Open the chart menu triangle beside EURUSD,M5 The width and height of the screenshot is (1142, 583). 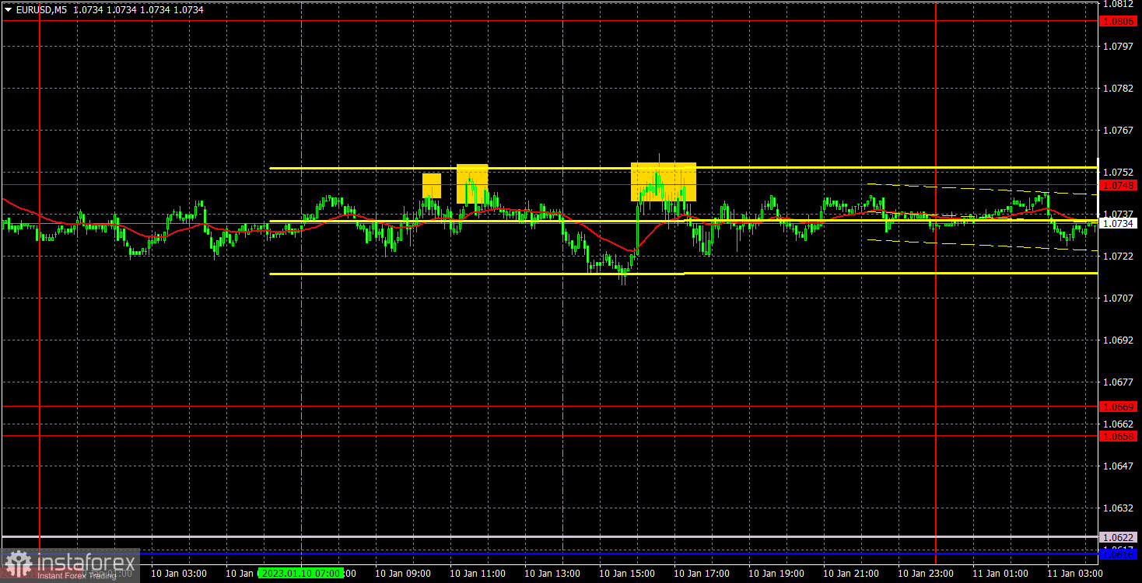pyautogui.click(x=8, y=9)
